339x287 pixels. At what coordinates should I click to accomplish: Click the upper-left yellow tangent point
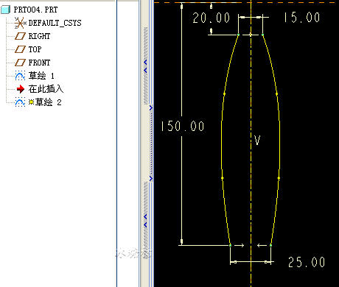[224, 94]
